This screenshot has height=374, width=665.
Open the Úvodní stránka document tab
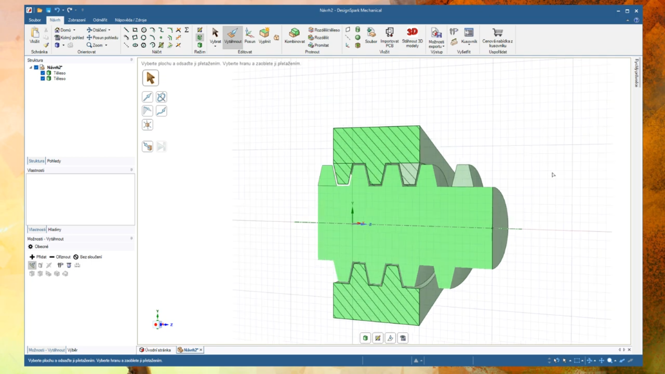(x=155, y=350)
